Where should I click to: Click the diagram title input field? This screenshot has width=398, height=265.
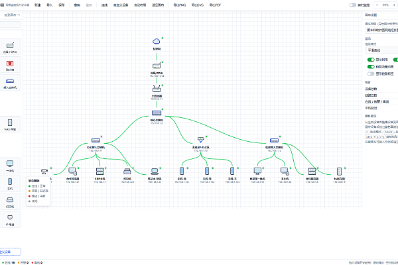click(x=381, y=30)
